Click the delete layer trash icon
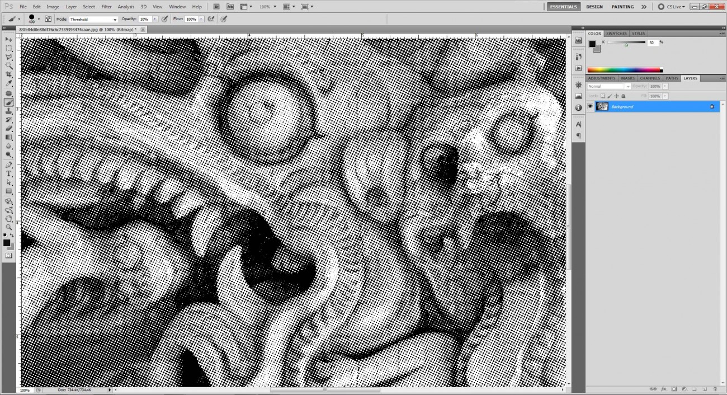The image size is (727, 395). pyautogui.click(x=714, y=388)
